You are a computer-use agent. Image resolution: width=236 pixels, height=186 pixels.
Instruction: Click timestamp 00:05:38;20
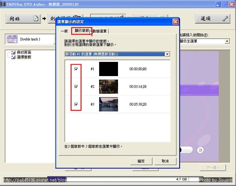pos(138,104)
